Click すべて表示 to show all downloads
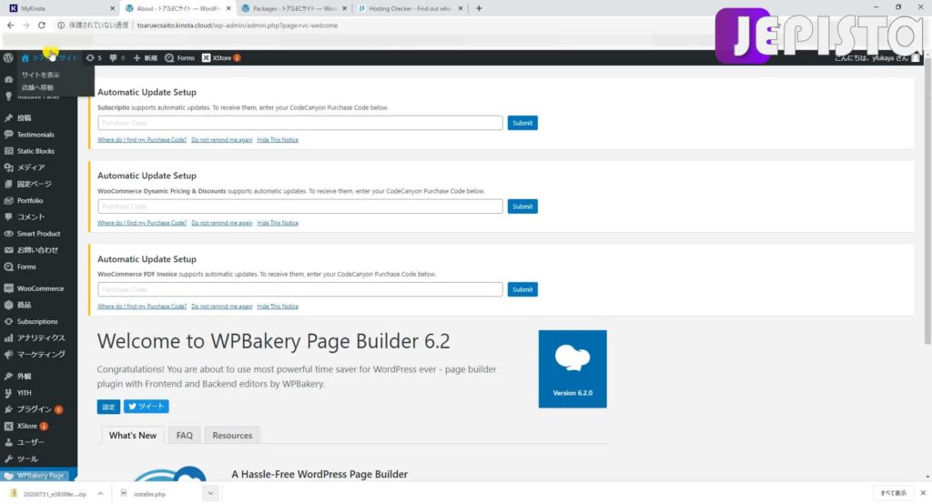This screenshot has width=932, height=504. 894,493
